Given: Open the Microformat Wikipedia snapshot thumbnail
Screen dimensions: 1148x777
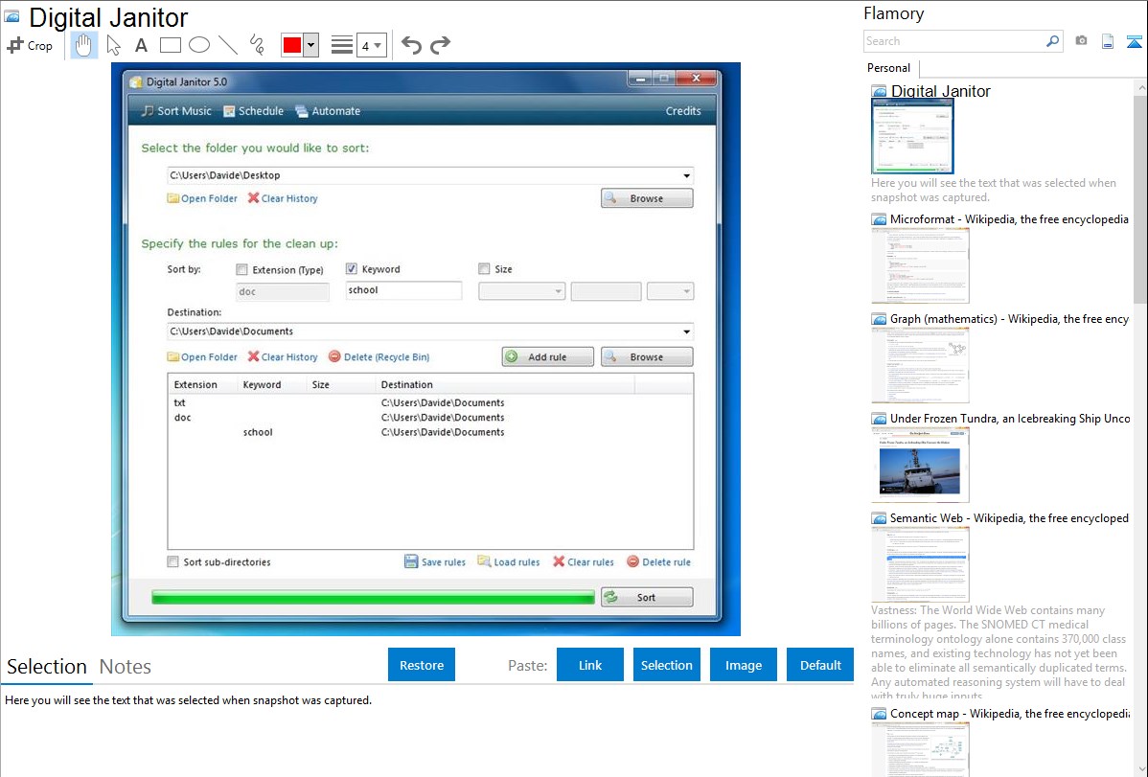Looking at the screenshot, I should (x=920, y=266).
